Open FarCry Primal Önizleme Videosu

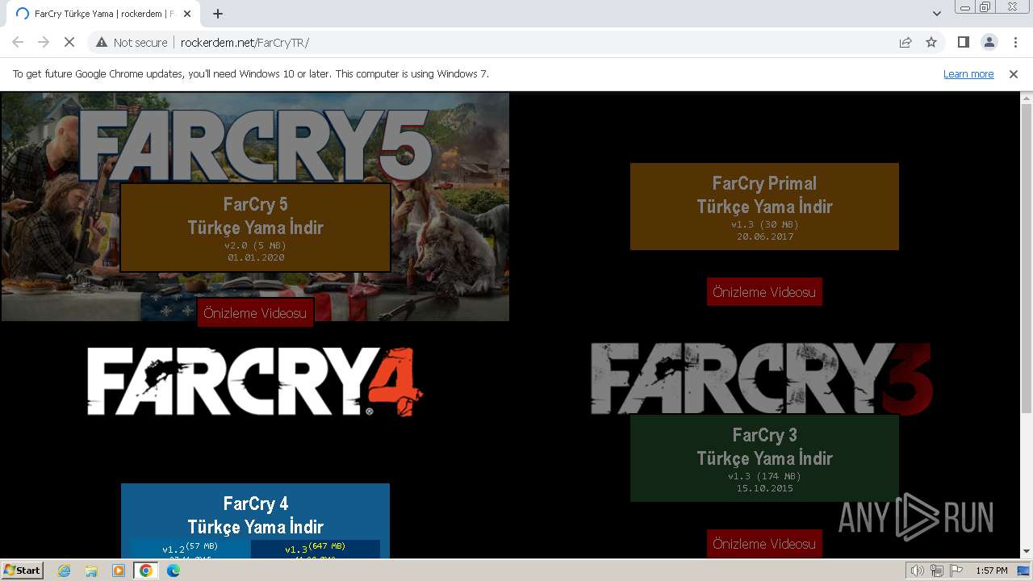pyautogui.click(x=764, y=292)
